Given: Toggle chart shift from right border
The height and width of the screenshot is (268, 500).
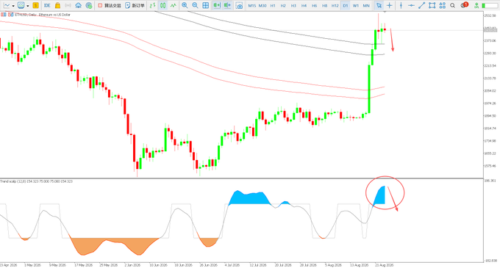Looking at the screenshot, I should tap(228, 5).
